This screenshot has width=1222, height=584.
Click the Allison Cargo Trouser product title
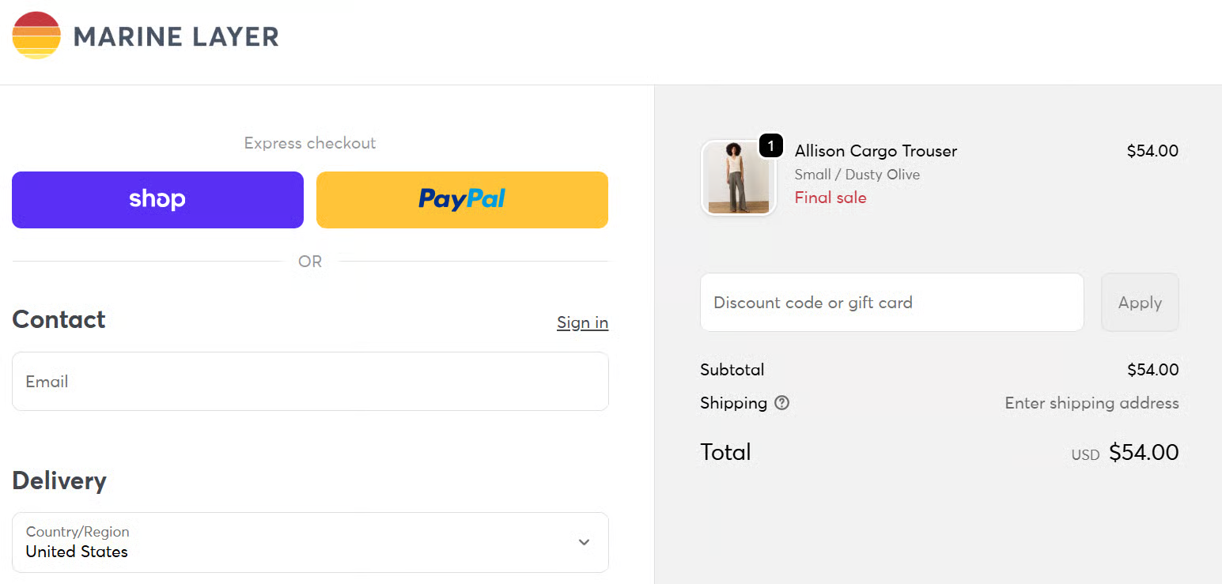[876, 151]
